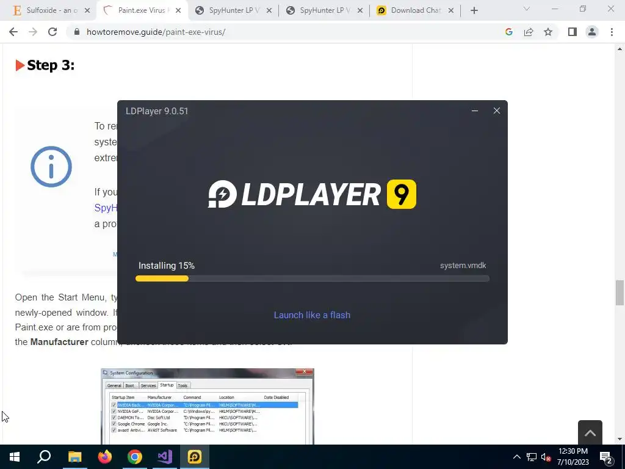Screen dimensions: 625x469
Task: Click the yellow installing progress bar
Action: pyautogui.click(x=162, y=278)
